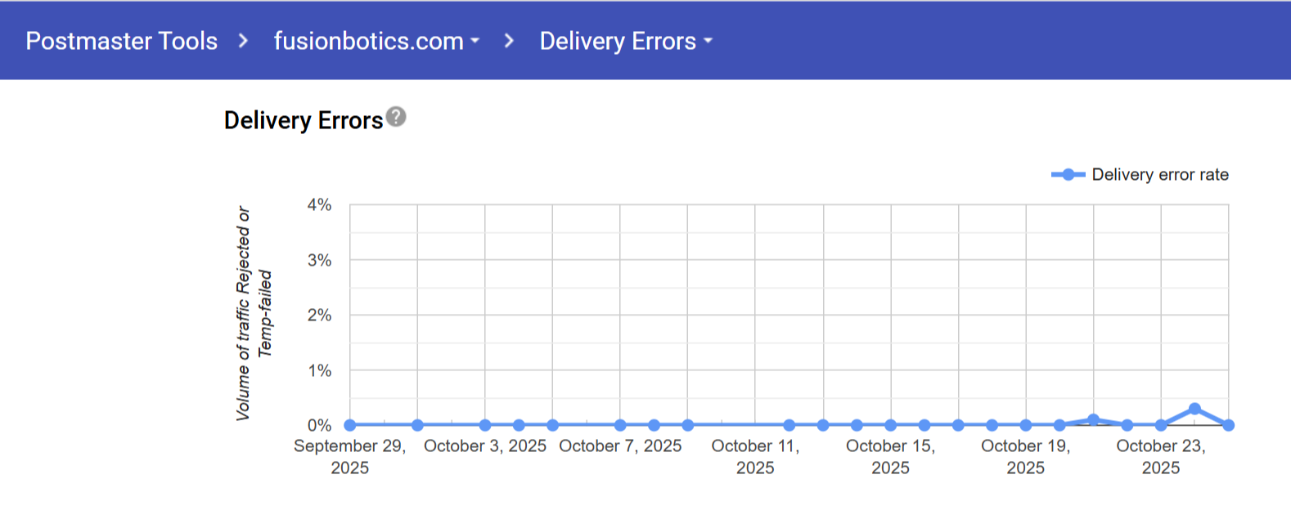The image size is (1291, 506).
Task: Click the data point at September 29, 2025
Action: tap(350, 425)
